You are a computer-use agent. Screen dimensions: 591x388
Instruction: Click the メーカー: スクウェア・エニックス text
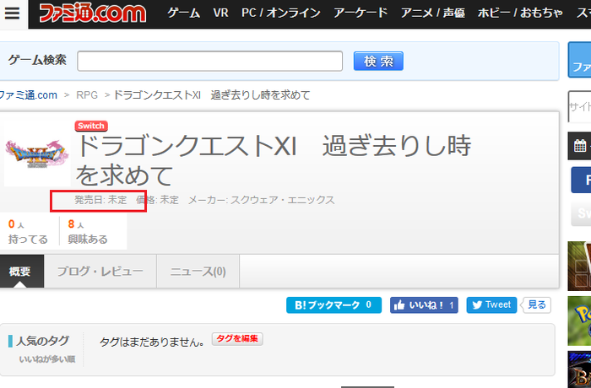coord(261,200)
